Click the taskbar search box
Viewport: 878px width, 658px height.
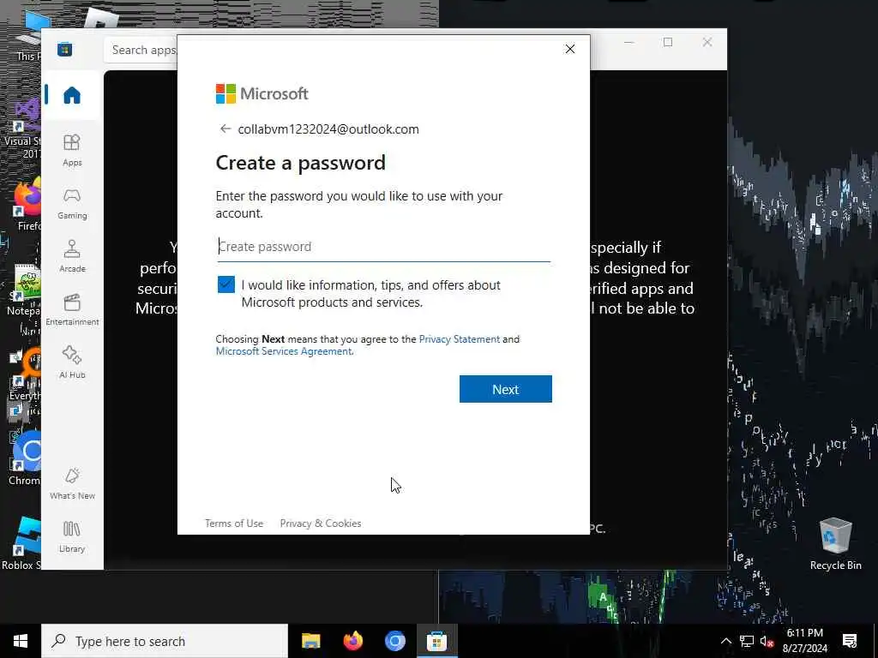165,641
